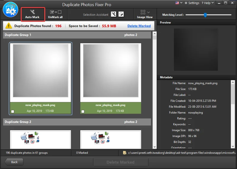Maximize the application window

[x=225, y=3]
